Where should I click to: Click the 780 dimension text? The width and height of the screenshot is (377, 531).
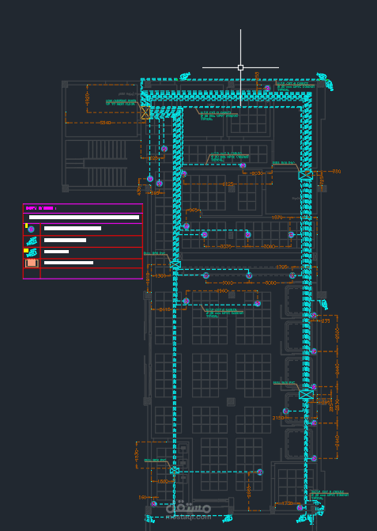337,172
